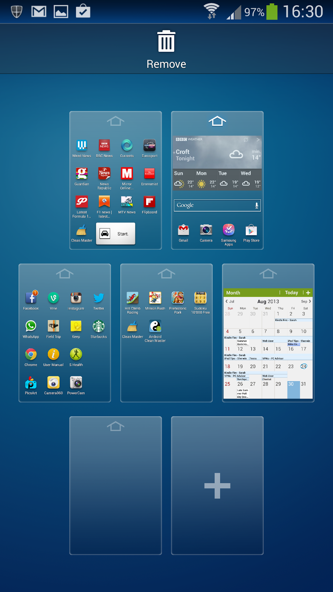
Task: Launch the Twitter app icon
Action: (x=99, y=298)
